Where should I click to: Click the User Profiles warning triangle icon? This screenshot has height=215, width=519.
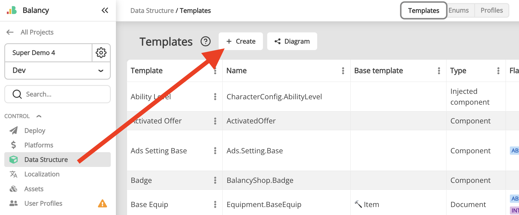pyautogui.click(x=102, y=203)
